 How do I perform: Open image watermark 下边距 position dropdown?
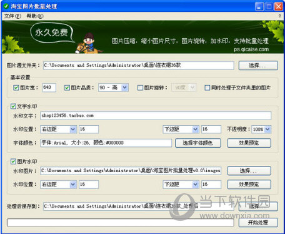click(181, 185)
